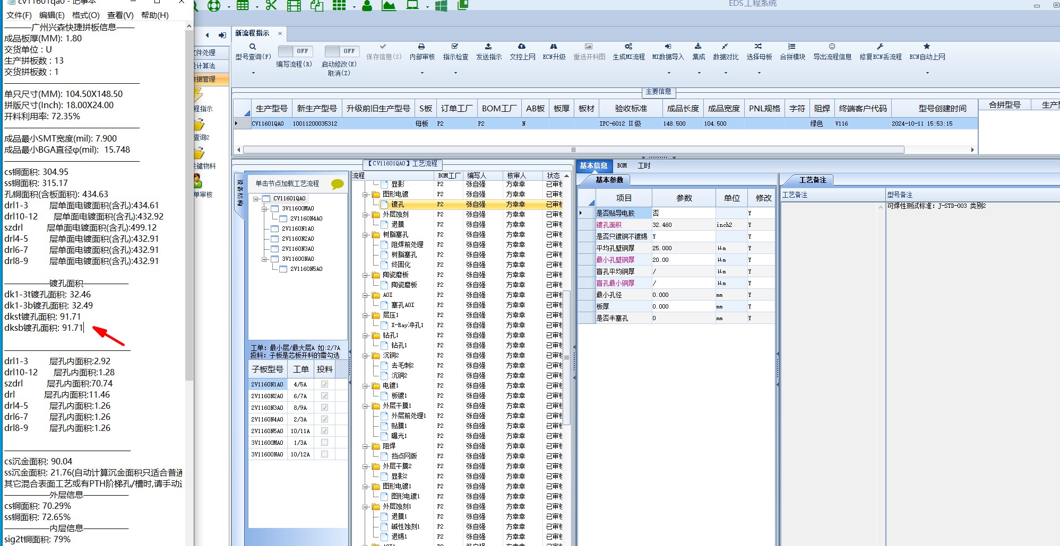Toggle 投料 checkbox for 2V1160N3A0
This screenshot has width=1060, height=546.
point(324,408)
